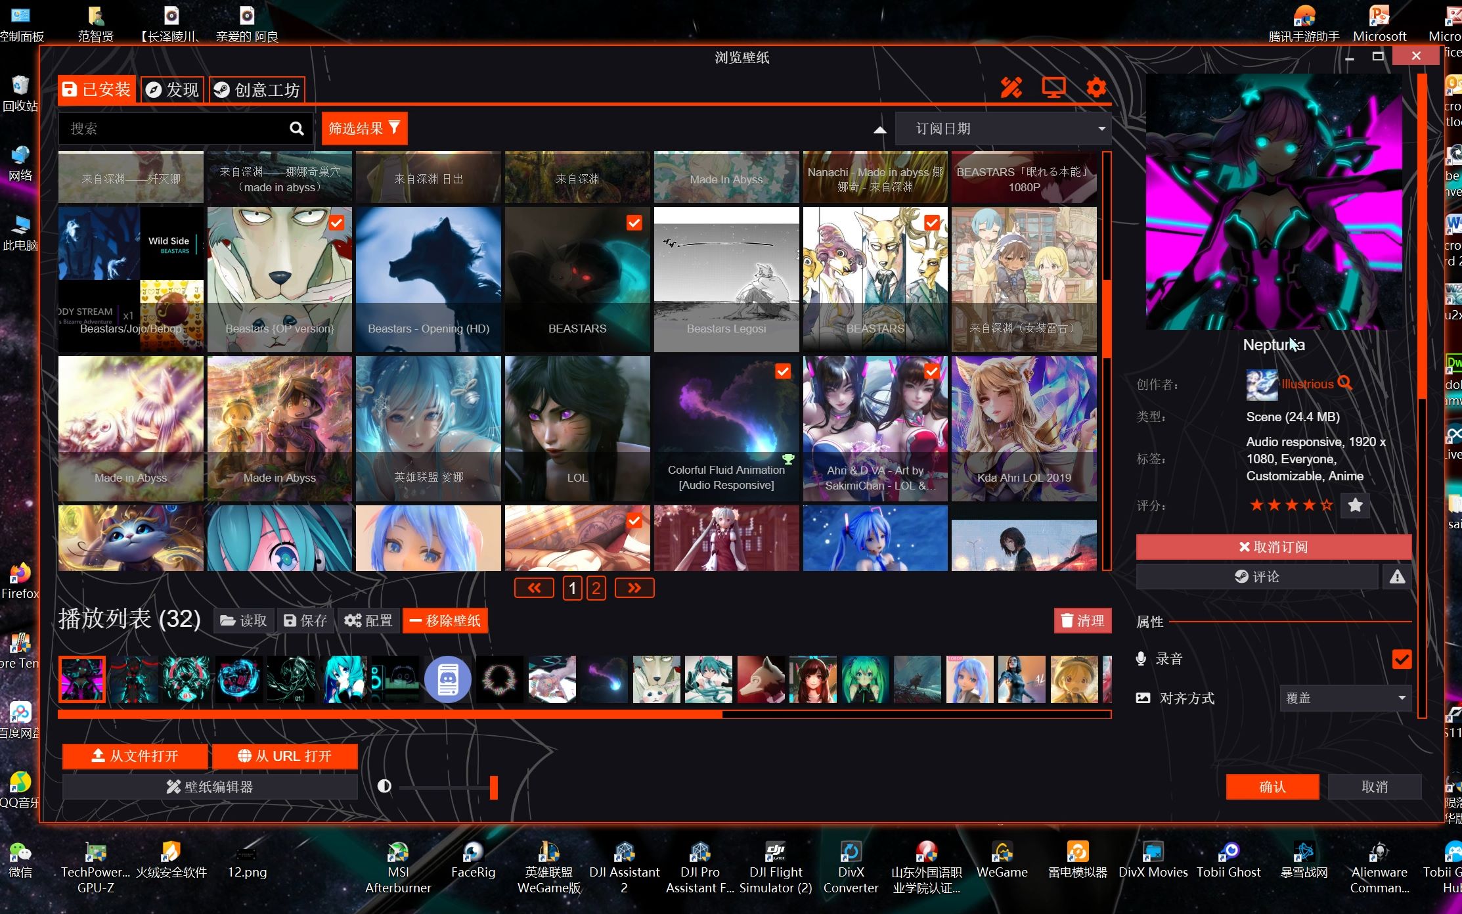The width and height of the screenshot is (1462, 914).
Task: Open the 评论 comments button
Action: click(1257, 576)
